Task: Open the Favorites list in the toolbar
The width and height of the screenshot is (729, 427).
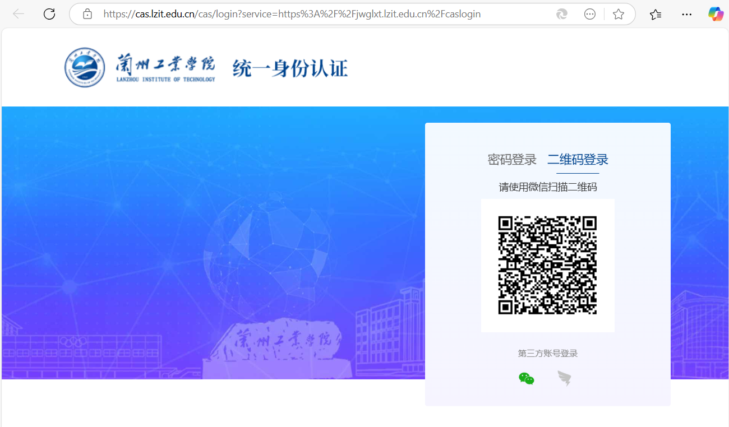Action: (656, 14)
